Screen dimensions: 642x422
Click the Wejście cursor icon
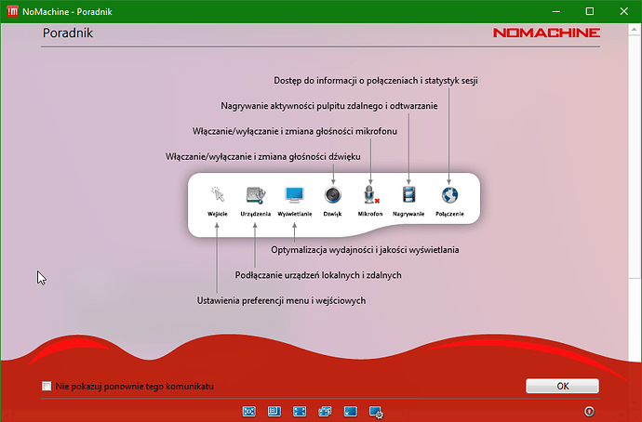point(218,194)
